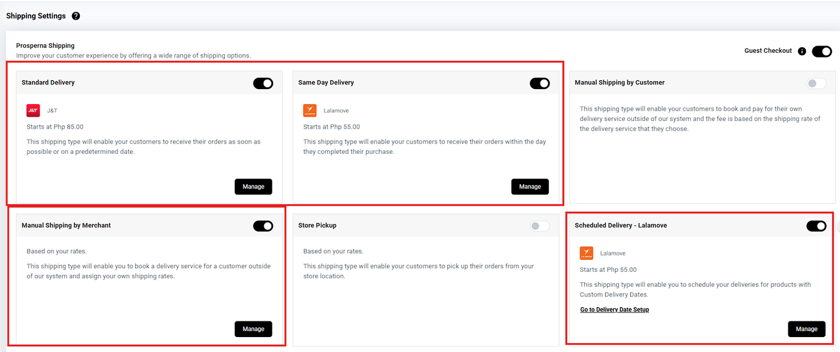The image size is (840, 352).
Task: Toggle Manual Shipping by Merchant off
Action: tap(263, 226)
